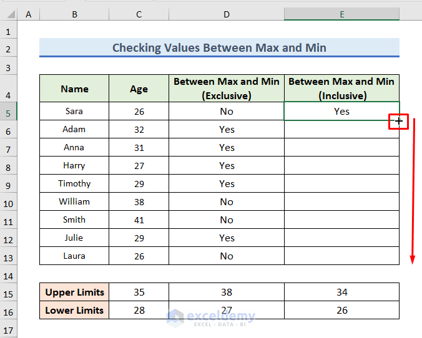Image resolution: width=422 pixels, height=338 pixels.
Task: Click the title 'Checking Values Between Max and Min'
Action: [x=219, y=47]
